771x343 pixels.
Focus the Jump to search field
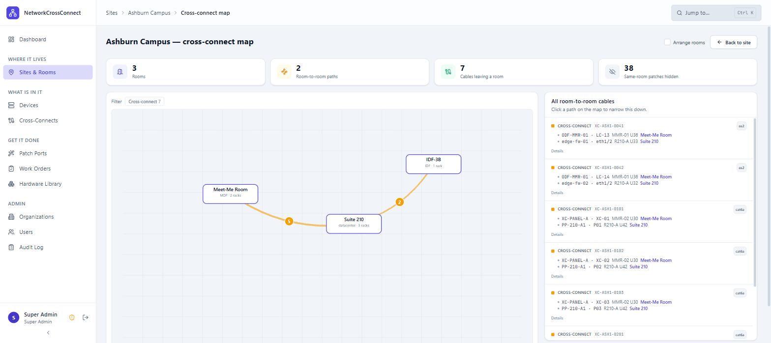[716, 13]
